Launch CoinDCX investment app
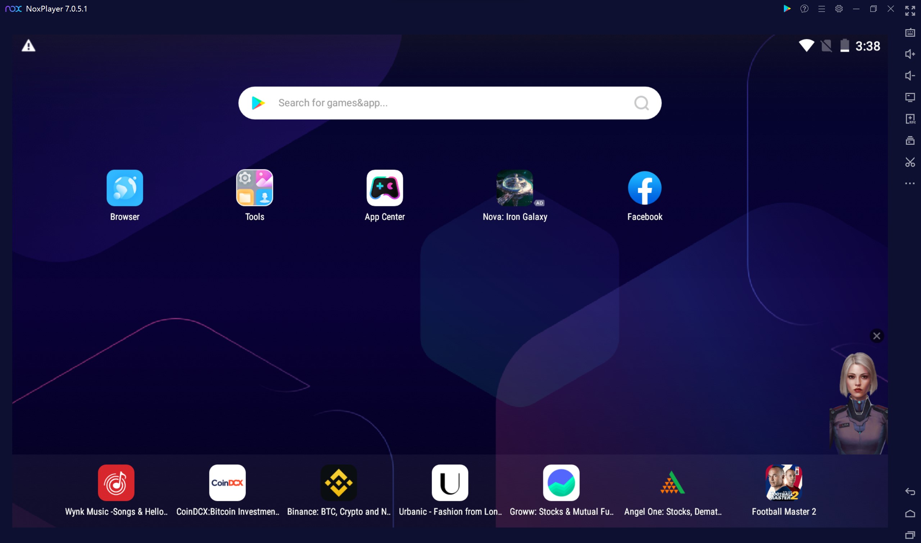The image size is (921, 543). [x=227, y=482]
